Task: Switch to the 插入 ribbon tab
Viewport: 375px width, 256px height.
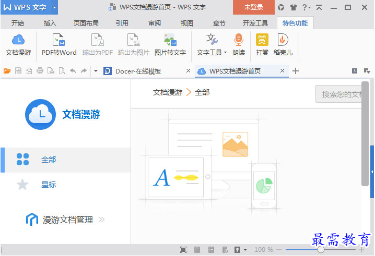Action: pyautogui.click(x=50, y=23)
